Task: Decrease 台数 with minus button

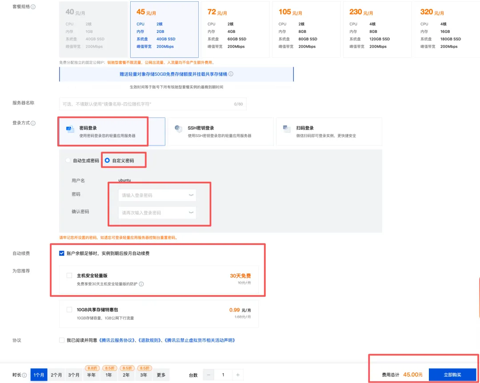Action: [x=208, y=375]
